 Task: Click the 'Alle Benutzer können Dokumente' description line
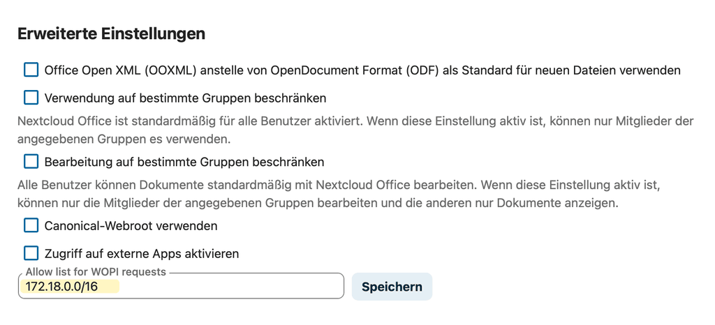coord(339,186)
